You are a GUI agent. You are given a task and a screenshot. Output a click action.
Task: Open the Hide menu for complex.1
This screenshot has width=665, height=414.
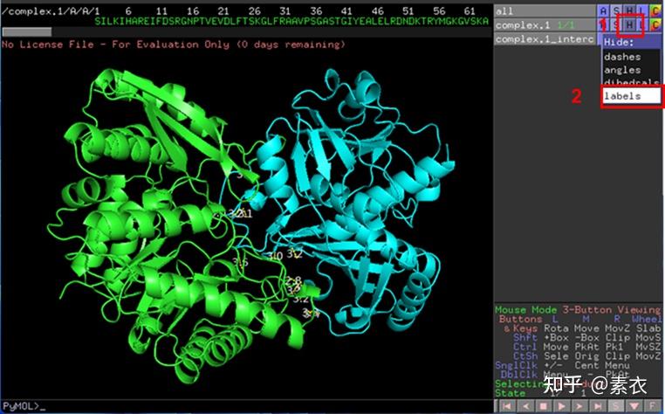(629, 25)
